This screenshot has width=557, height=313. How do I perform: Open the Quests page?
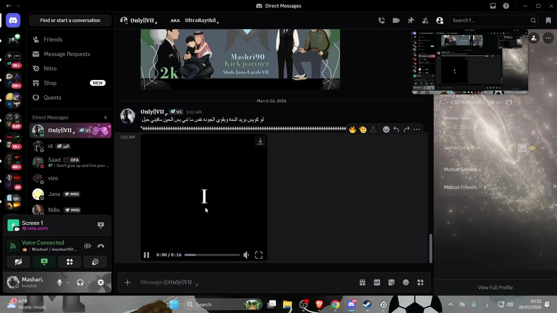[70, 97]
